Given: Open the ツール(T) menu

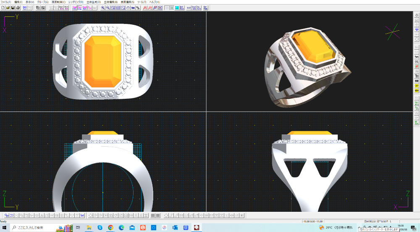Looking at the screenshot, I should click(x=142, y=2).
